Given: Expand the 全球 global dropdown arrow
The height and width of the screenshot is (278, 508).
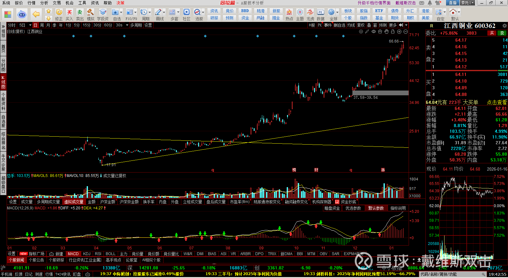Looking at the screenshot, I should pos(338,12).
